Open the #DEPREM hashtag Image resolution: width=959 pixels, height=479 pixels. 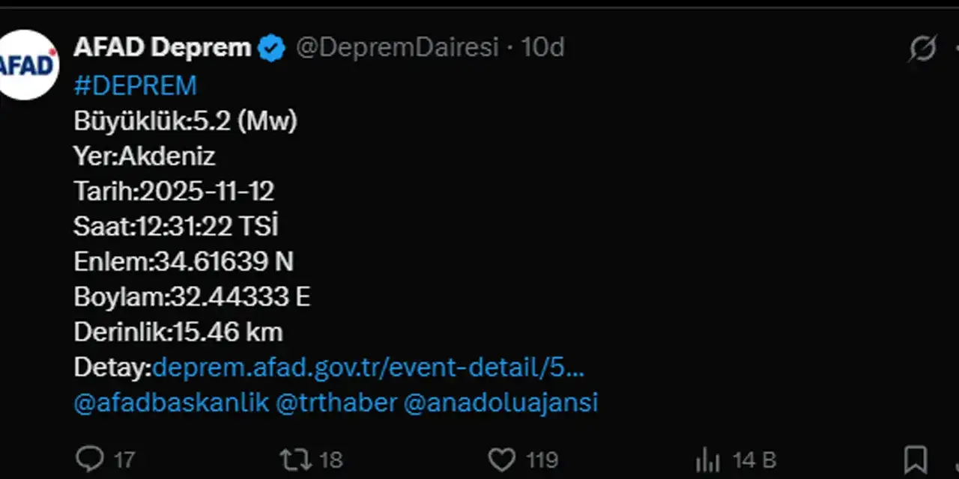pyautogui.click(x=135, y=85)
